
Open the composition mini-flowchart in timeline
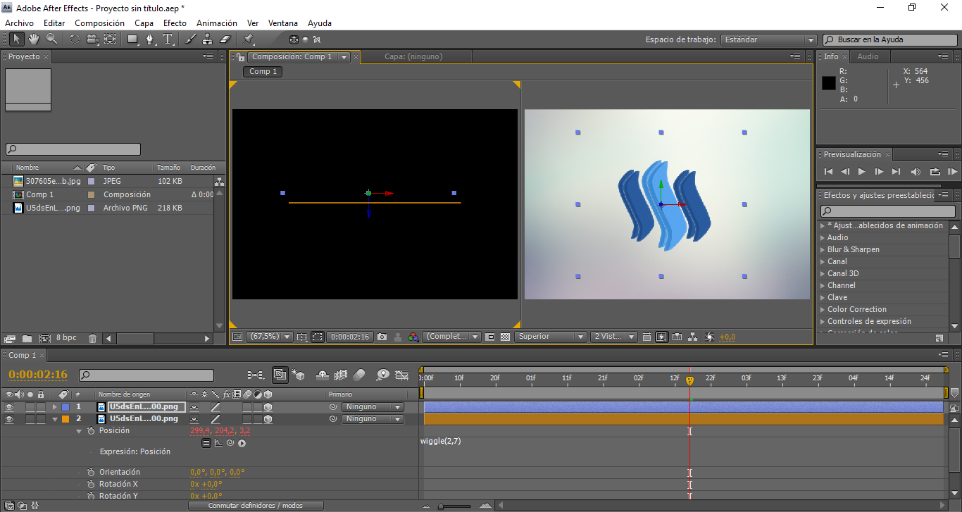(256, 375)
